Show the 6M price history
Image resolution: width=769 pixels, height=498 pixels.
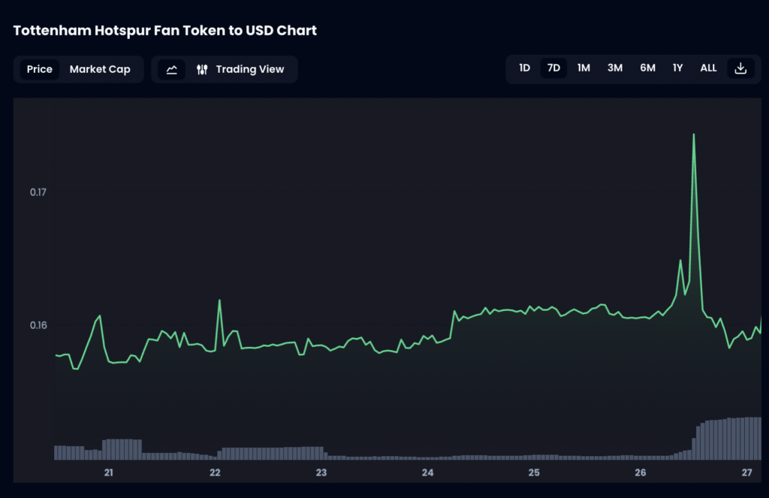[x=647, y=68]
